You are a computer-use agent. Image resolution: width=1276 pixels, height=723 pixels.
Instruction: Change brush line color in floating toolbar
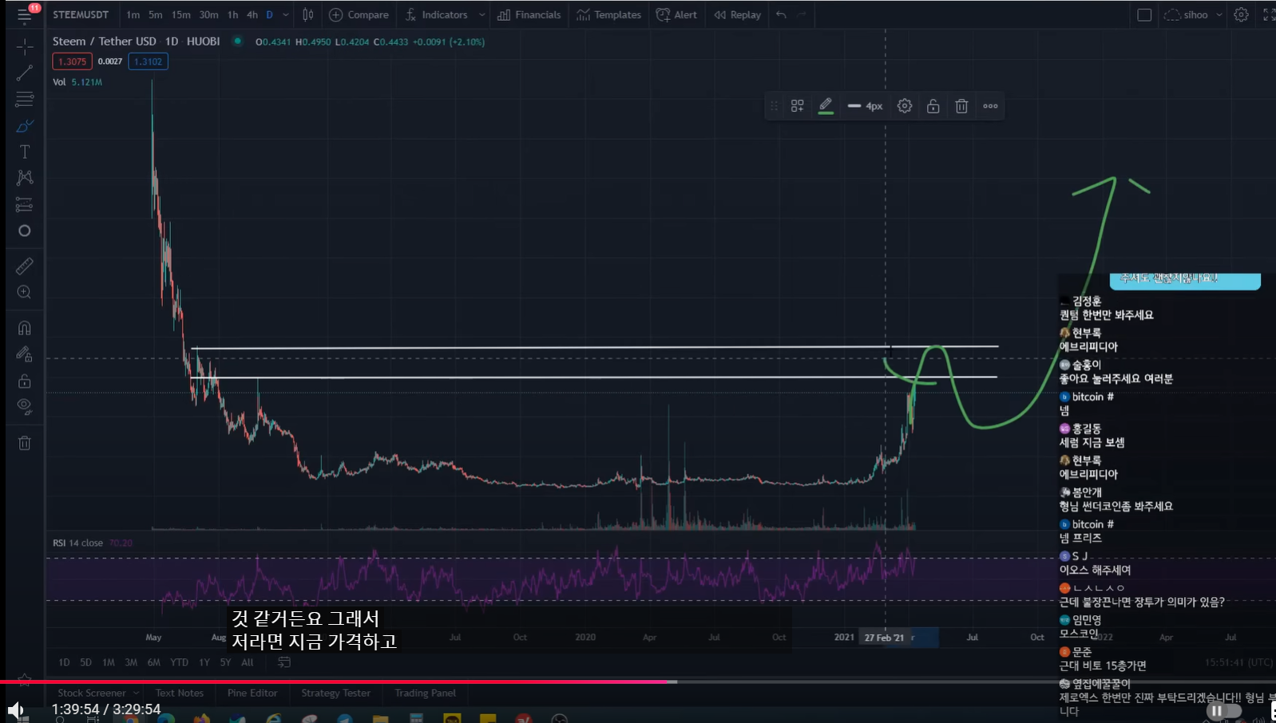point(826,105)
